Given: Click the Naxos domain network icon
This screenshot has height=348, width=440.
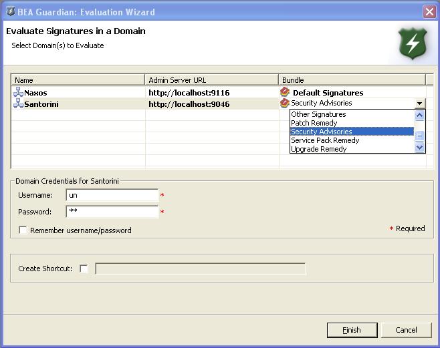Looking at the screenshot, I should coord(18,92).
